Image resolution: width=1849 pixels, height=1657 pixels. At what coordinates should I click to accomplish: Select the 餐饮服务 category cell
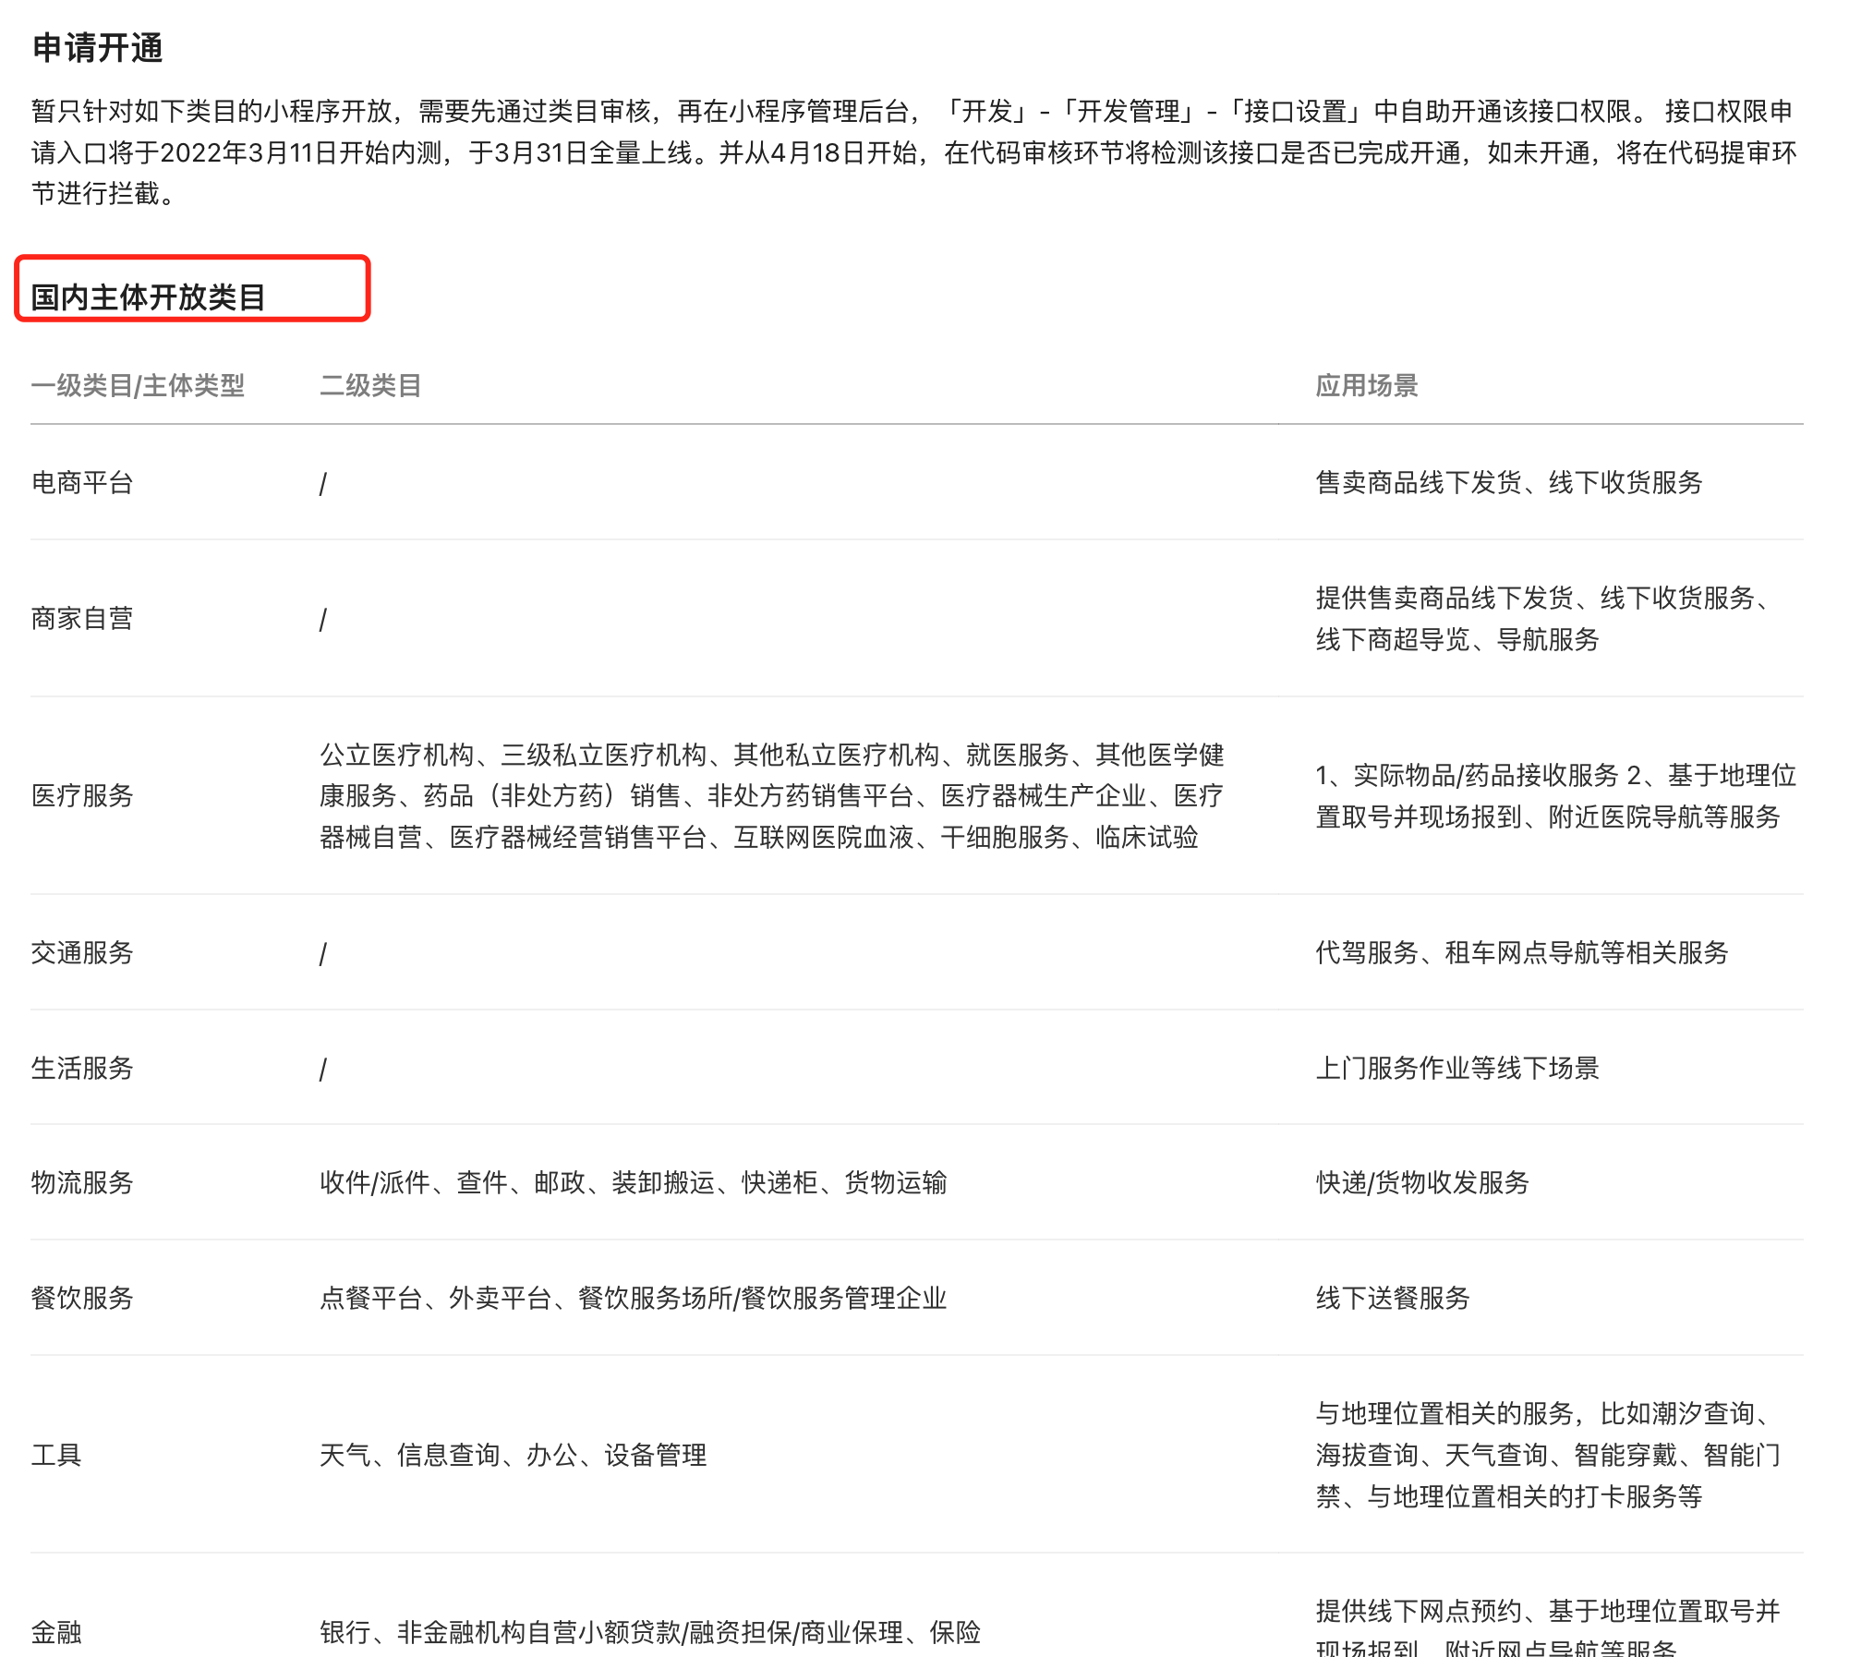click(x=82, y=1299)
